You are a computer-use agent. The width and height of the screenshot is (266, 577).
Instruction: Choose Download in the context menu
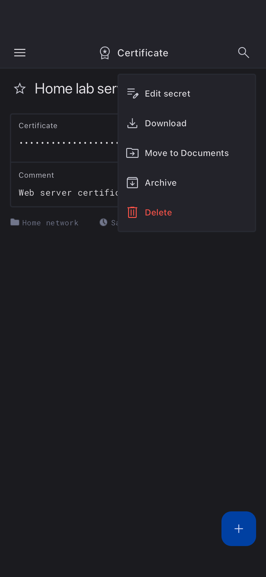click(x=166, y=123)
